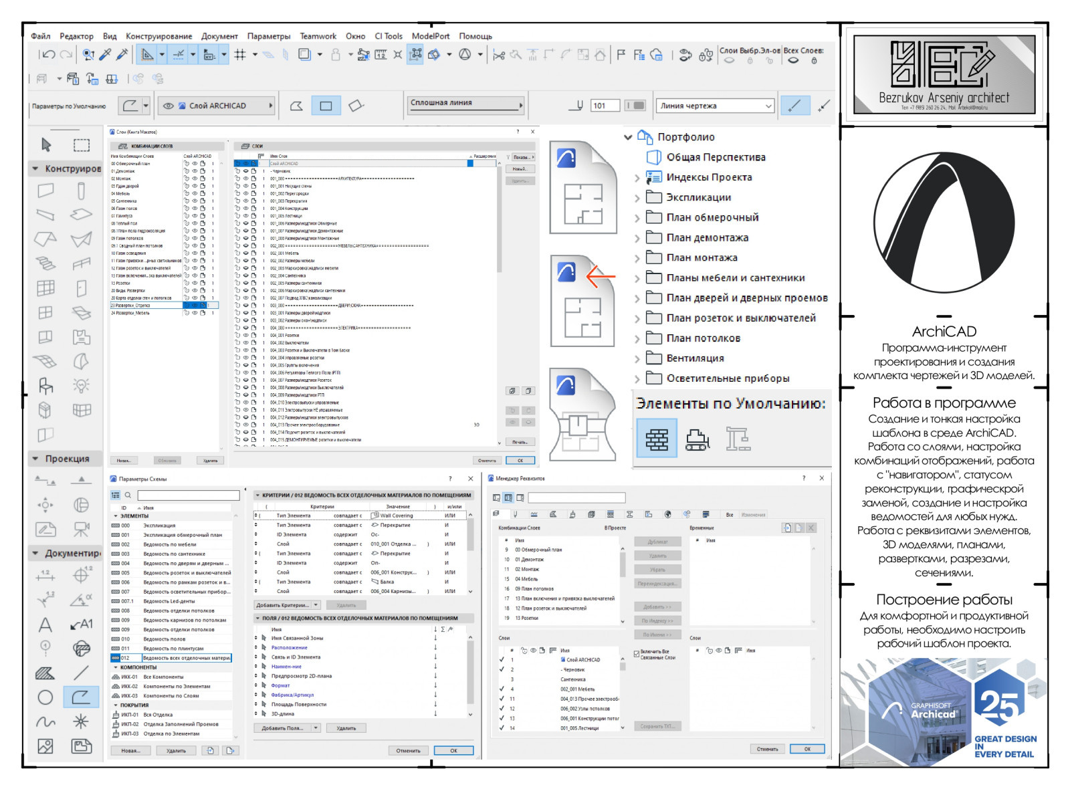Click the search field in Менеджер Реквизитов

(x=576, y=498)
